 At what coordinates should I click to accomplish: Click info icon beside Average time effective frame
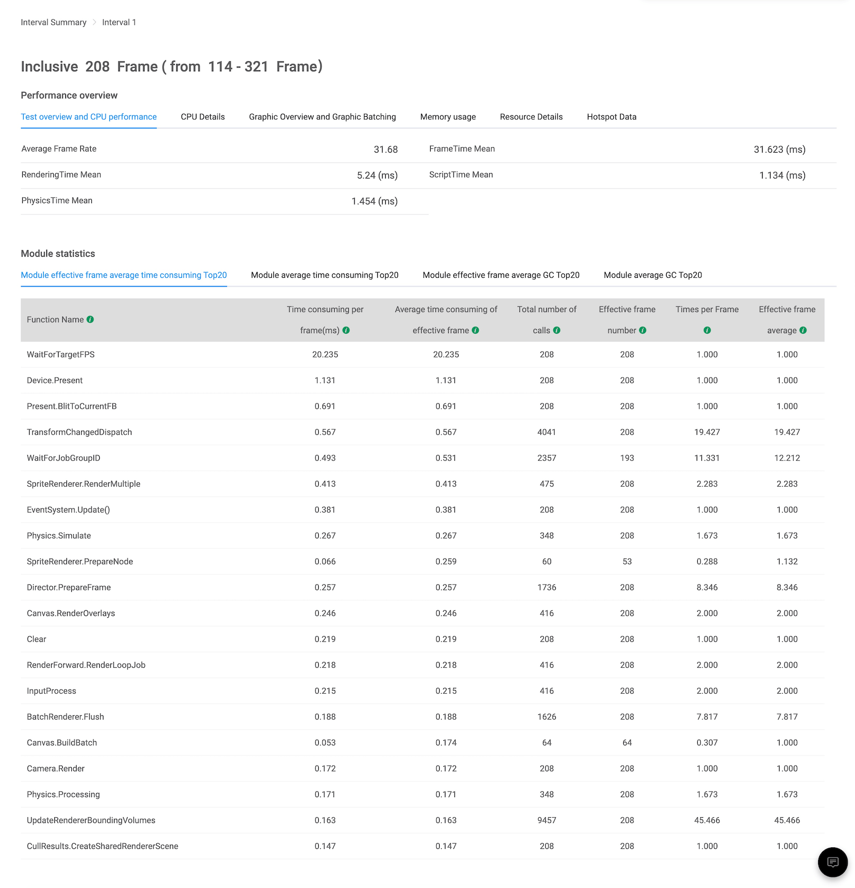point(476,330)
